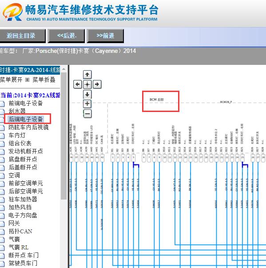Click the page icon beside 网关

(2, 224)
